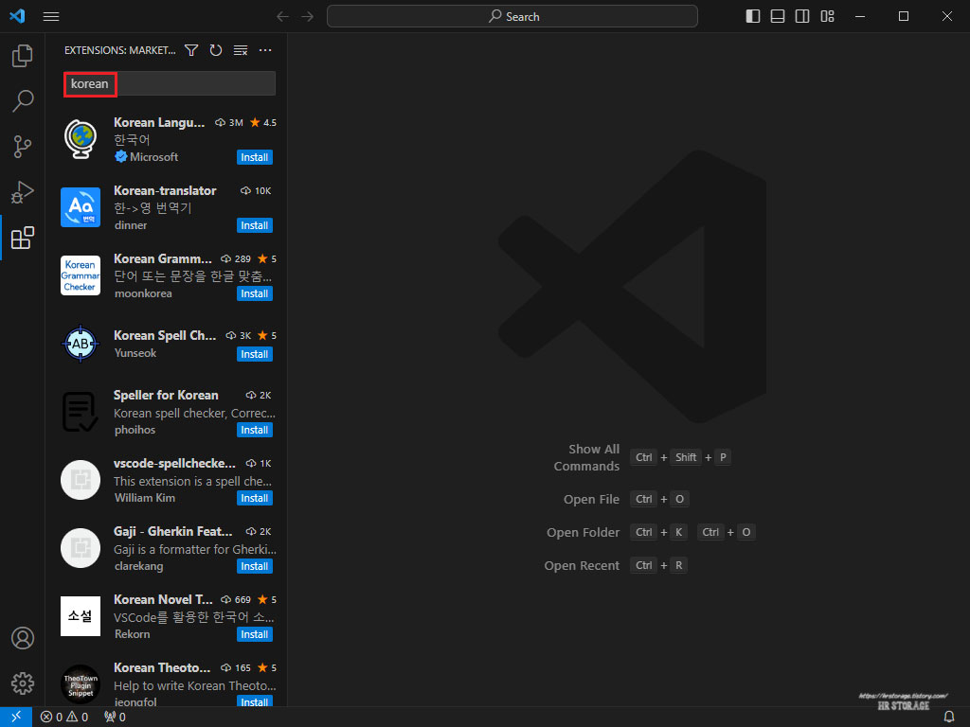The image size is (970, 727).
Task: Open the Run and Debug view
Action: coord(23,192)
